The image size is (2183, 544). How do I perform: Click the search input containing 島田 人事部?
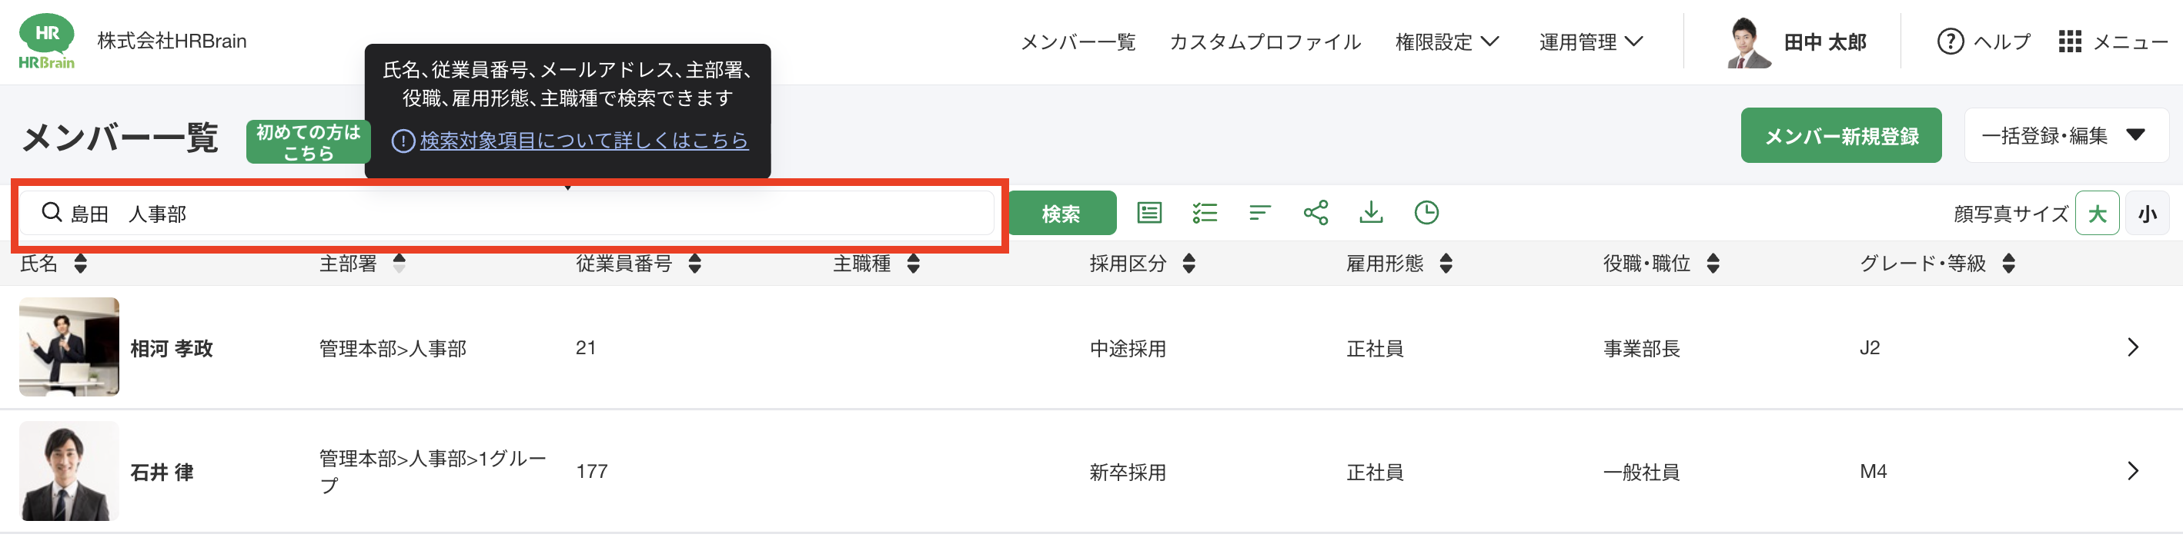point(509,214)
